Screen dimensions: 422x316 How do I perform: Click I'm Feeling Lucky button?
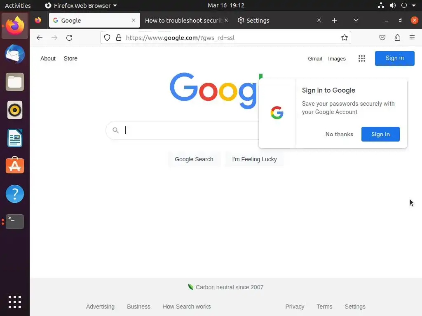pos(254,159)
